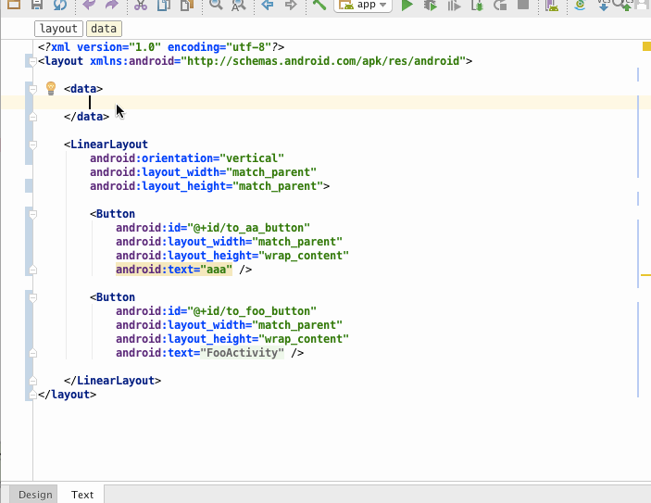Collapse the to_aa_button Button fold marker
The width and height of the screenshot is (651, 503).
[32, 214]
